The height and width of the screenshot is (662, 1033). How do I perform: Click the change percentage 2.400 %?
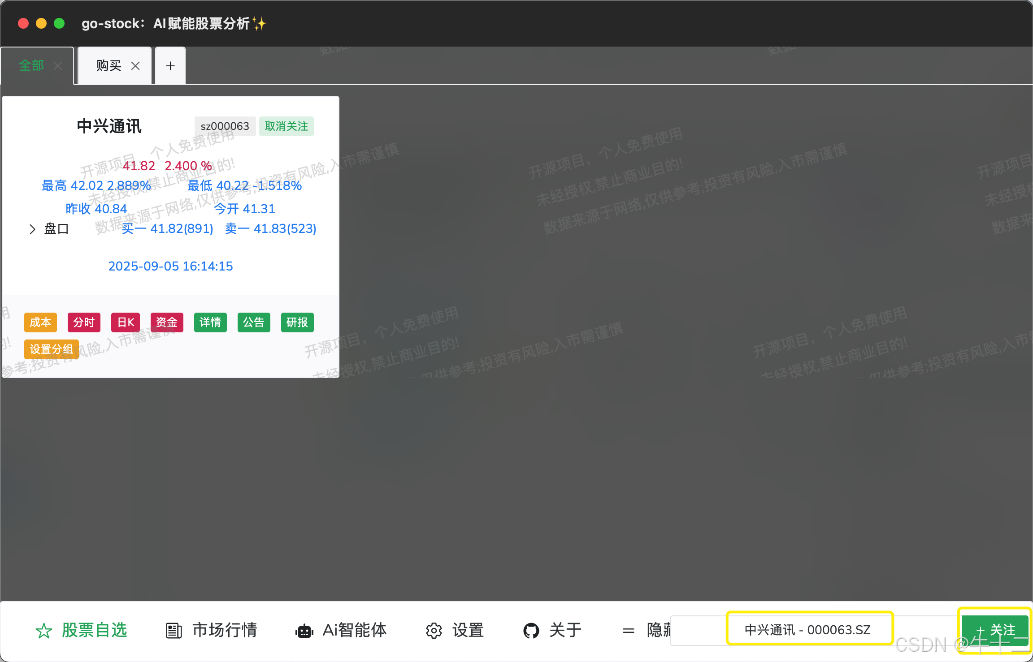click(188, 166)
